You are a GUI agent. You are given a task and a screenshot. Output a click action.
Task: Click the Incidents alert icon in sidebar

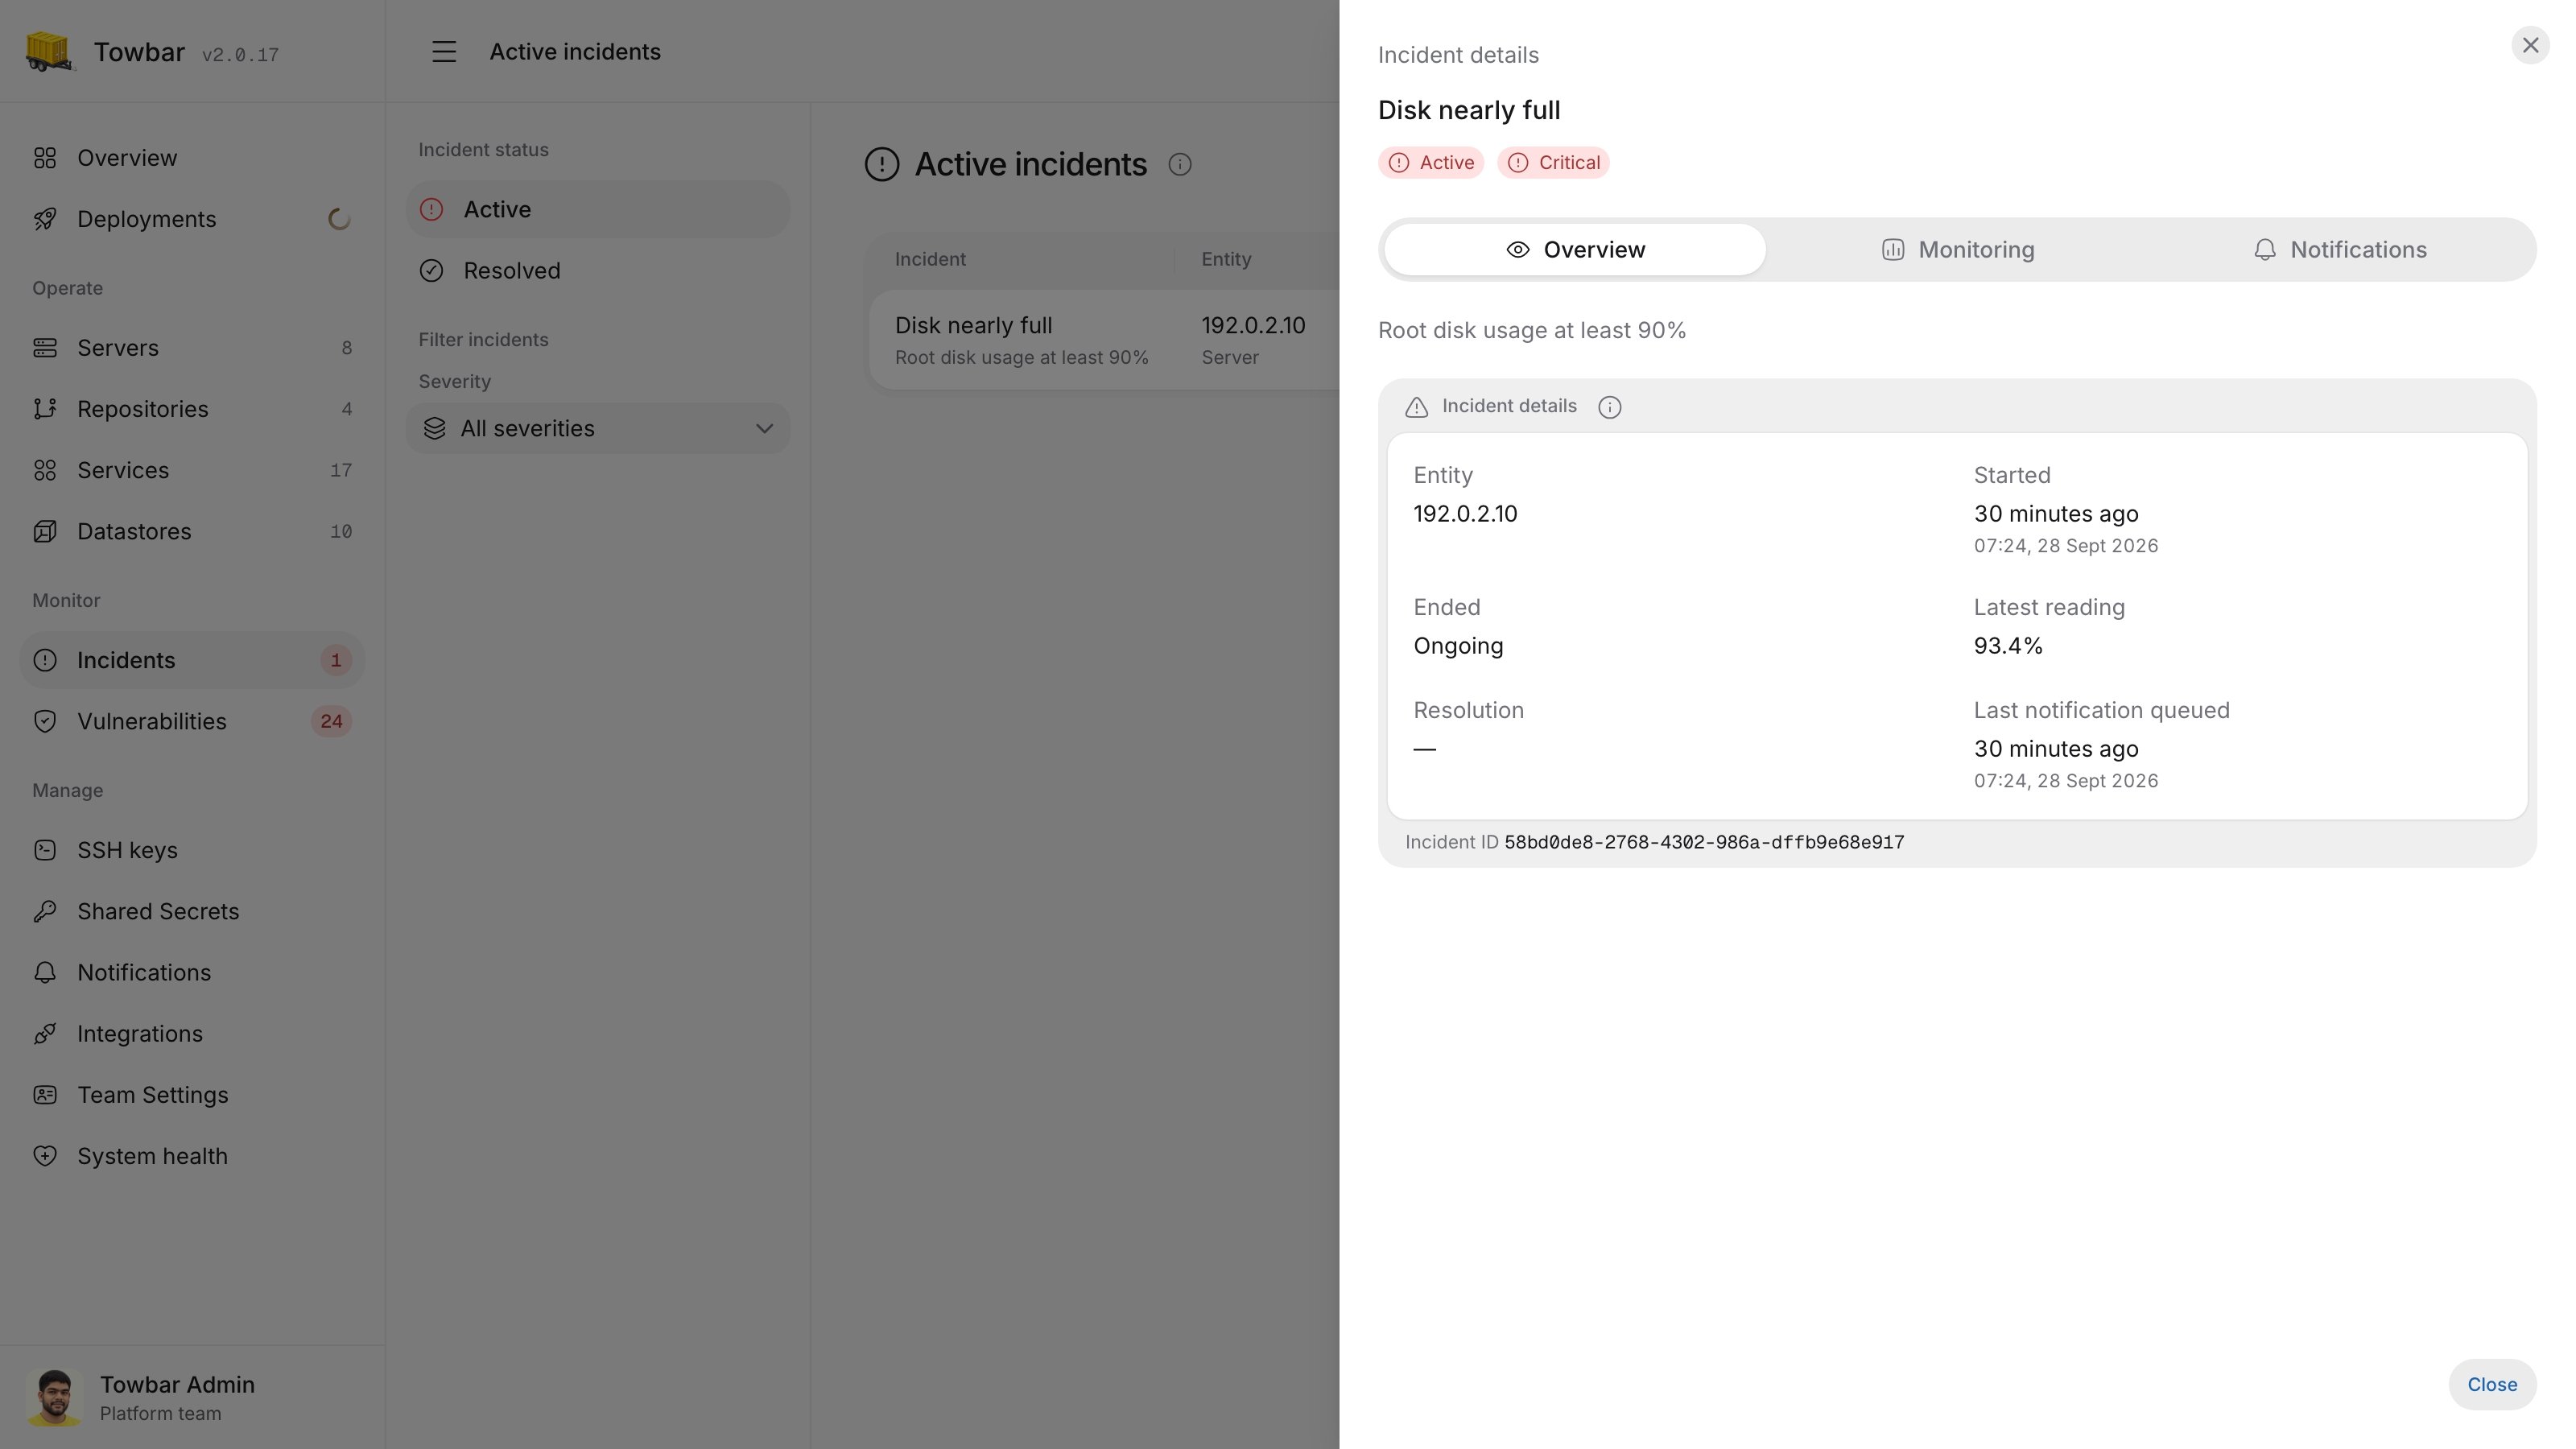pyautogui.click(x=45, y=660)
